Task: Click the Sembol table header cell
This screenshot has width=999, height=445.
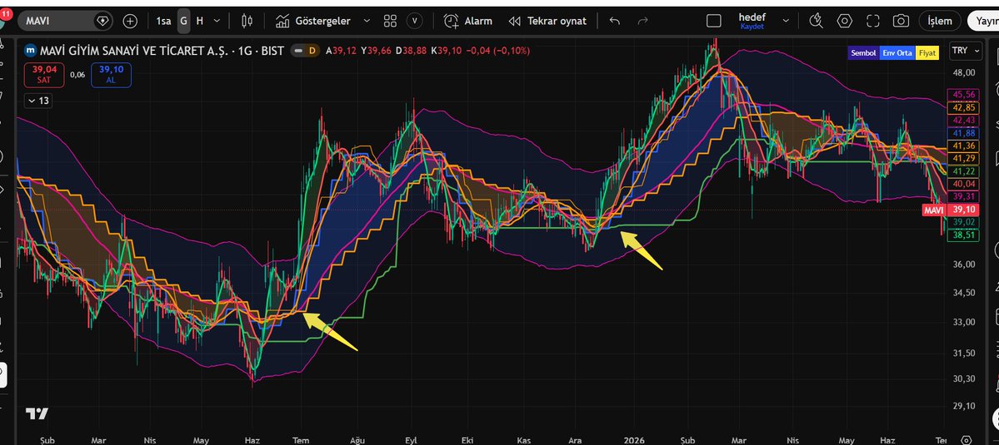Action: [863, 52]
